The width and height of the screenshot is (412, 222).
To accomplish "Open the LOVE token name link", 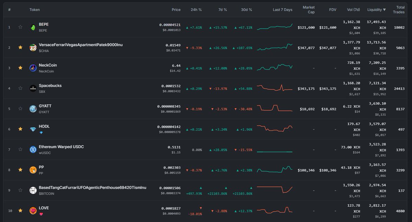I will coord(44,208).
